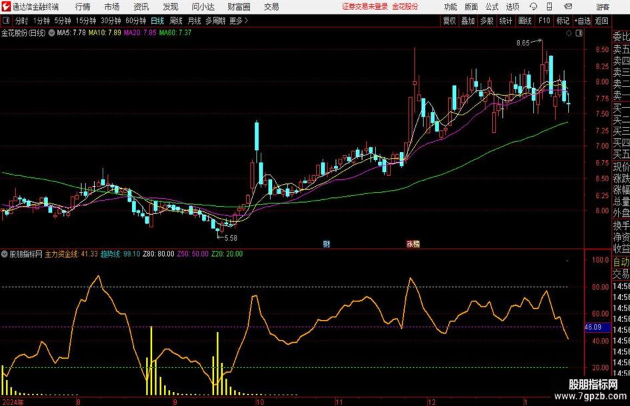Open the 财富圈 menu
630x406 pixels.
pyautogui.click(x=239, y=7)
